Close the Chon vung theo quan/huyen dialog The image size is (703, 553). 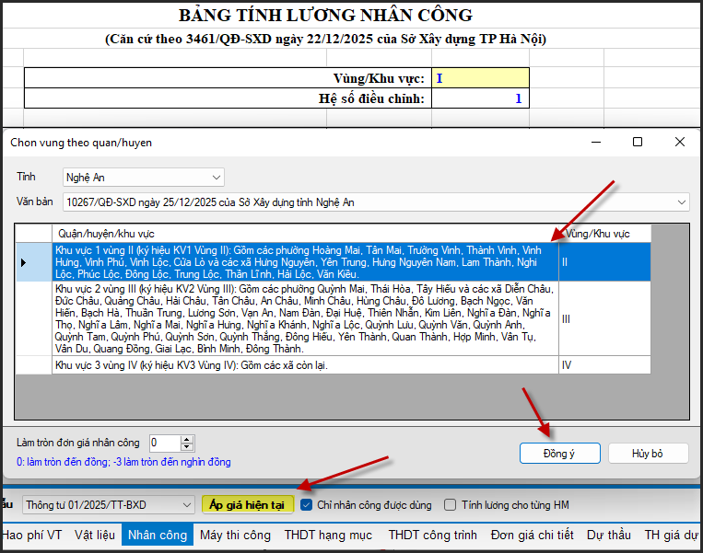[x=680, y=142]
